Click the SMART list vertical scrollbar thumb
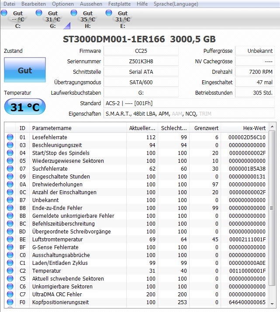The height and width of the screenshot is (312, 280). pyautogui.click(x=272, y=208)
